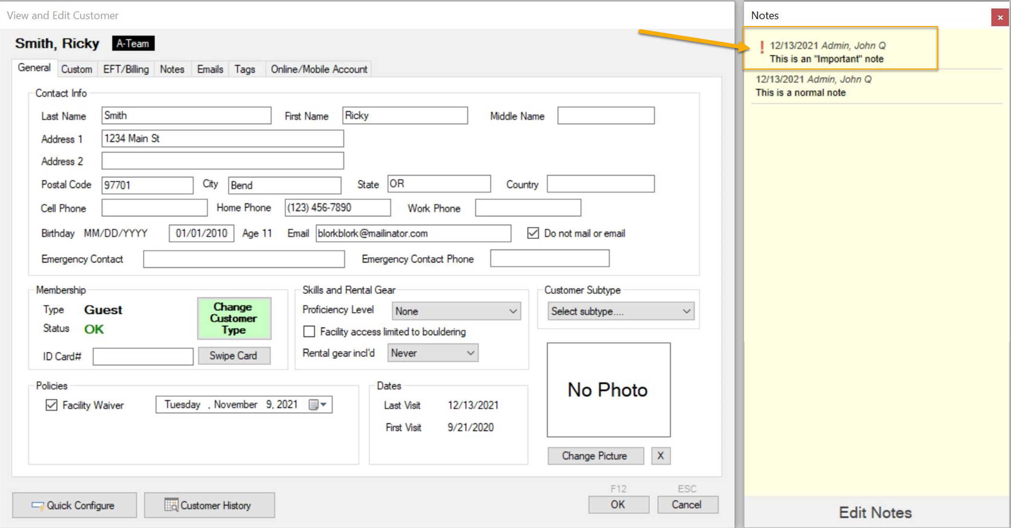
Task: Open the Rental gear incl'd dropdown
Action: point(432,353)
